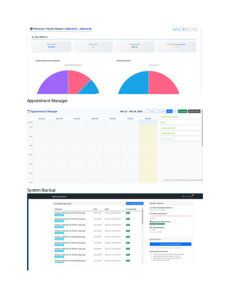Expand the Recent Activity panel
Viewport: 230px width, 298px height.
click(x=180, y=139)
